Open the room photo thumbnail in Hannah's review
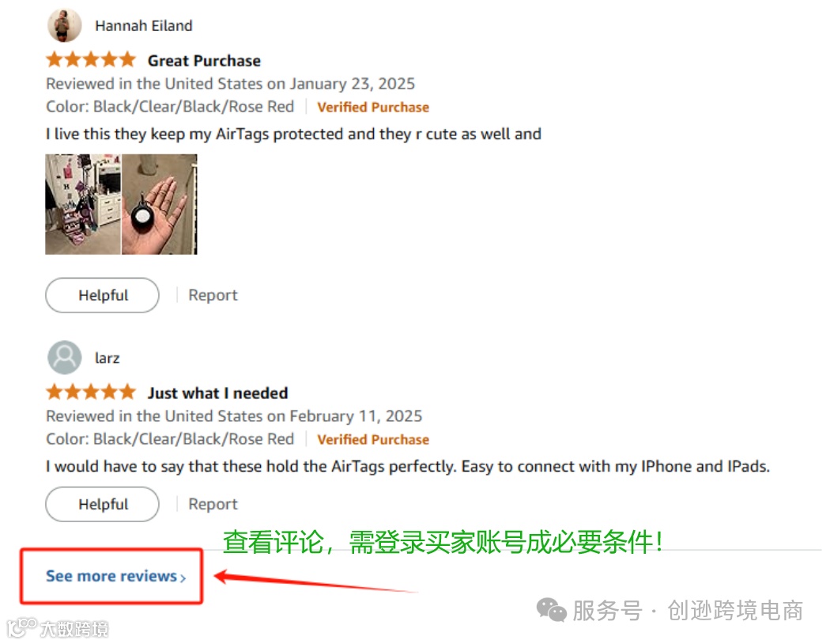Screen dimensions: 830x644 click(x=83, y=204)
